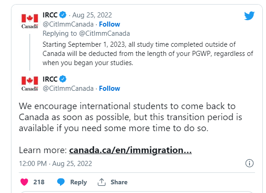266x193 pixels.
Task: Click the share upload arrow icon
Action: [x=102, y=182]
